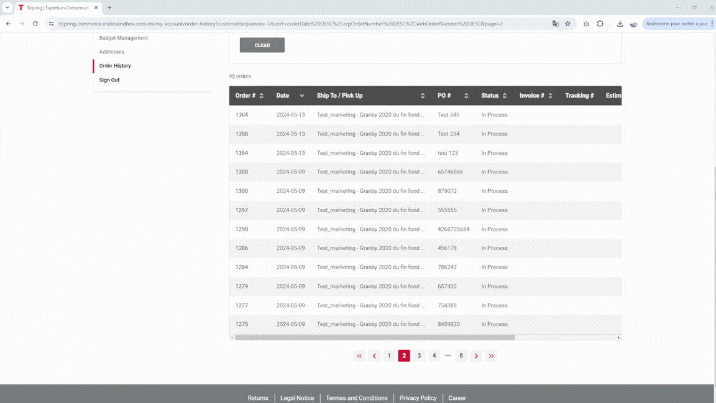Open Budget Management in account menu
The width and height of the screenshot is (716, 403).
[x=123, y=38]
